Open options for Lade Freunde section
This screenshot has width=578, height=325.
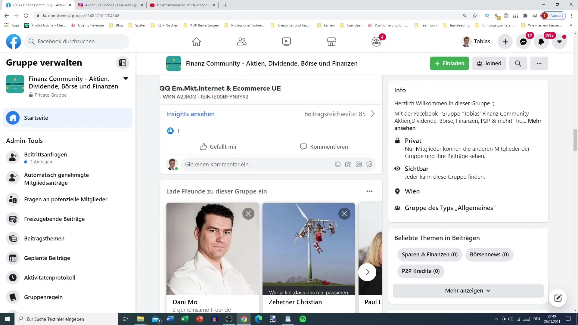(x=369, y=191)
